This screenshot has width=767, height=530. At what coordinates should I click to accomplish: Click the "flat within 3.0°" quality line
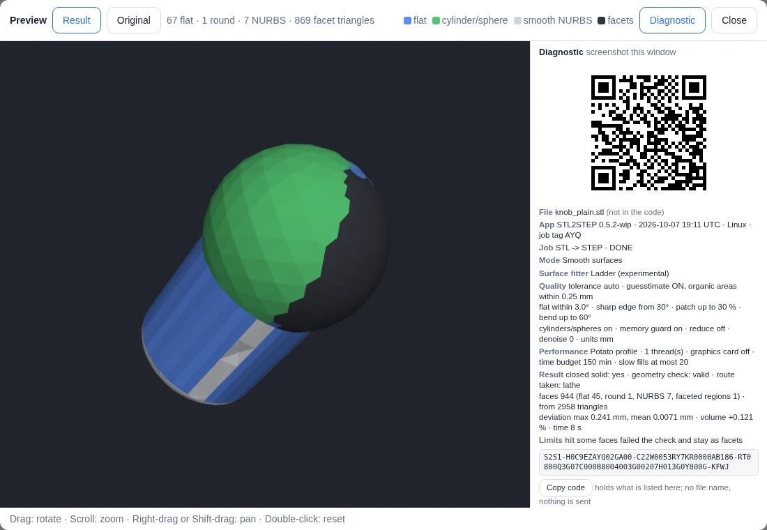pos(564,307)
